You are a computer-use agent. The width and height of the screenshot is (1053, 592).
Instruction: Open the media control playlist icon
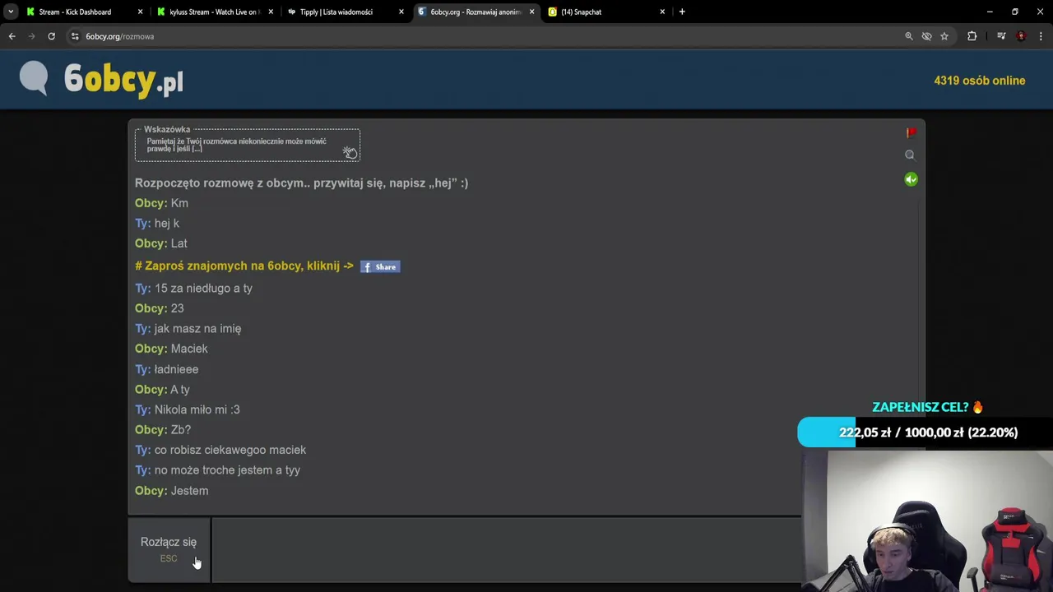(1001, 36)
